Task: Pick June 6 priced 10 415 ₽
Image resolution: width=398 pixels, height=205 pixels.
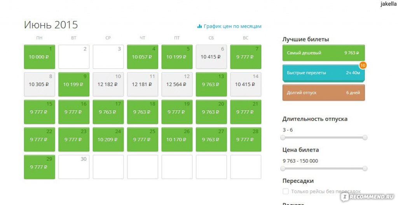Action: click(x=211, y=57)
